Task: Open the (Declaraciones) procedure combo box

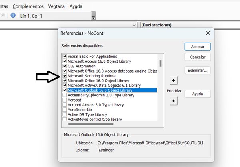Action: [190, 25]
